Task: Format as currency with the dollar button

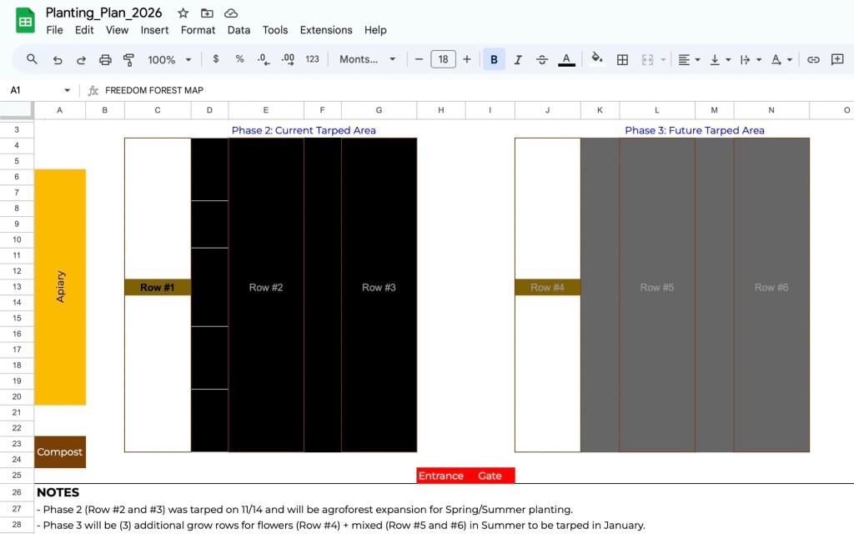Action: tap(216, 59)
